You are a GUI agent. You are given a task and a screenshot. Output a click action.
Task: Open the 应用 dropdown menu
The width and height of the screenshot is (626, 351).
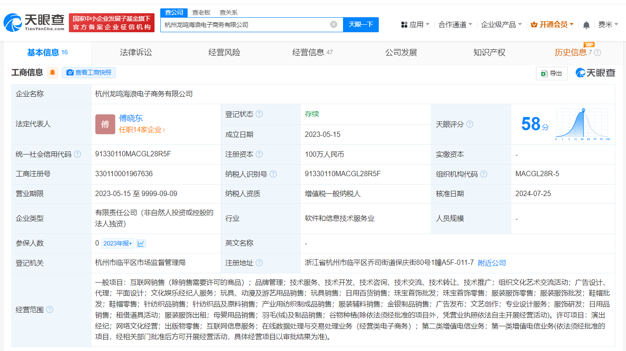pyautogui.click(x=415, y=25)
